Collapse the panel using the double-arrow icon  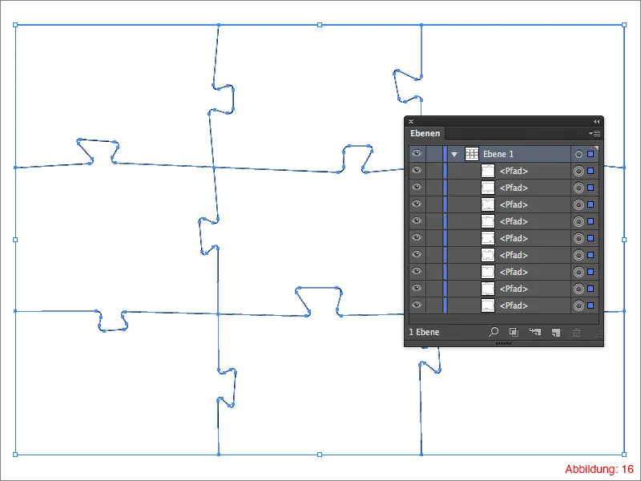(596, 121)
